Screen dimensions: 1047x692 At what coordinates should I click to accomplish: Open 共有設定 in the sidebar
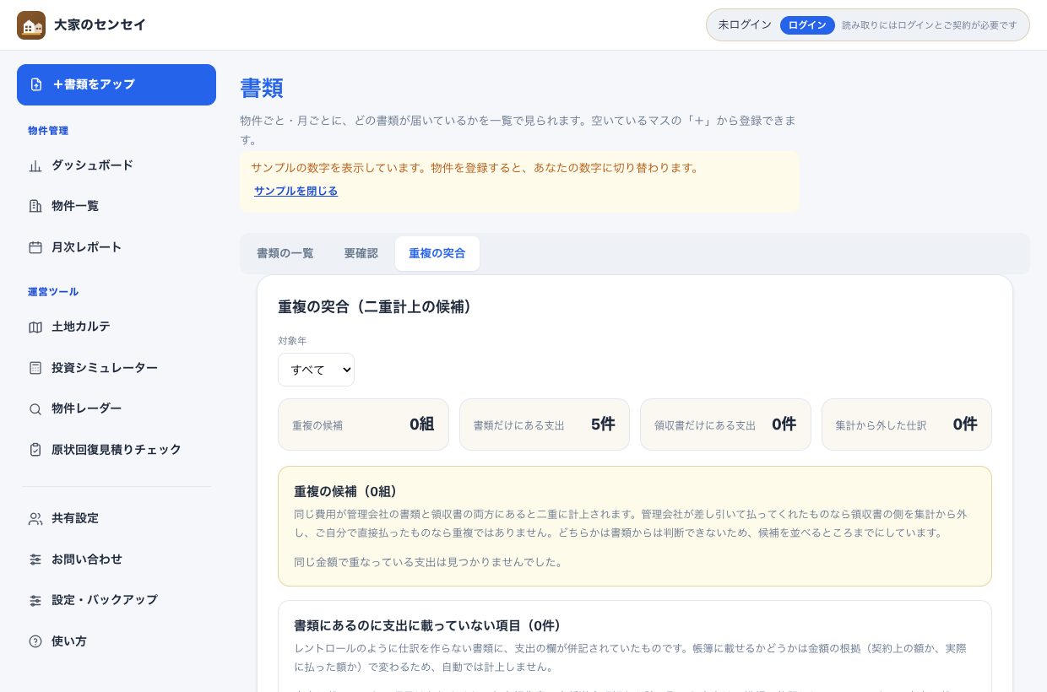117,518
